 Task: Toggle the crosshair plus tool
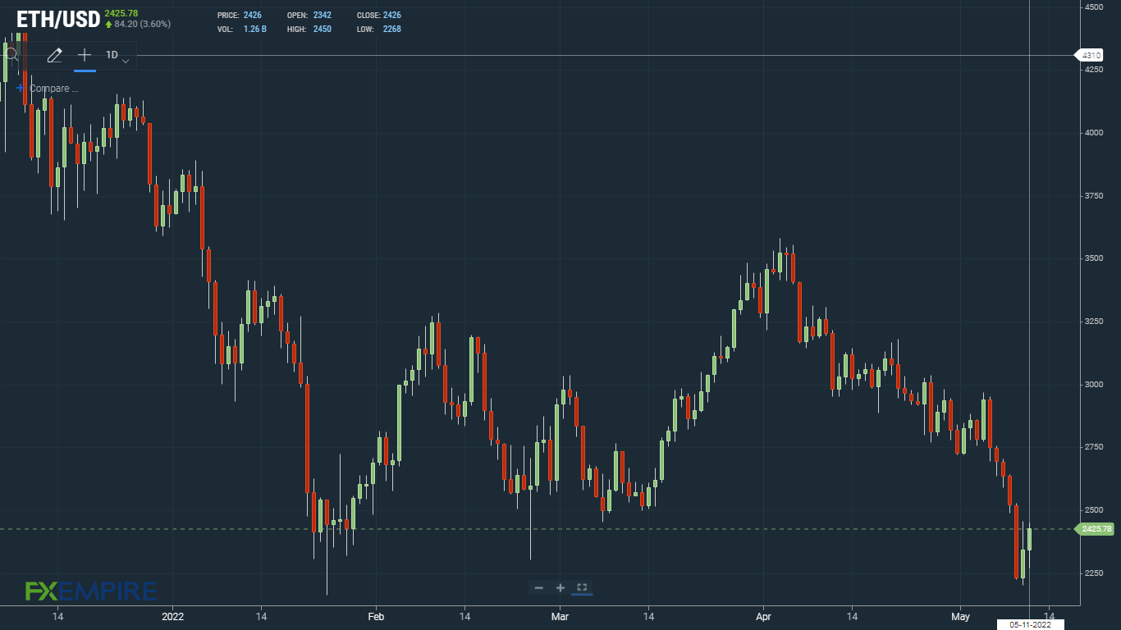85,56
